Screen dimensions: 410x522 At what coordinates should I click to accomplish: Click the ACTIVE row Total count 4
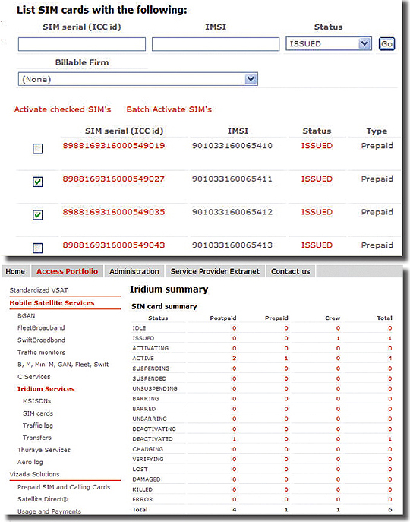(390, 359)
